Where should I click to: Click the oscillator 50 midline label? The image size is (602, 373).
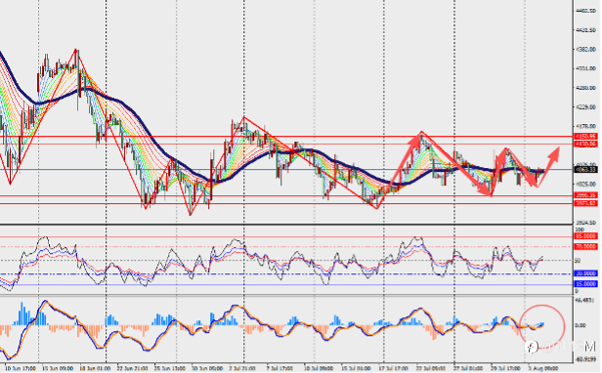577,261
